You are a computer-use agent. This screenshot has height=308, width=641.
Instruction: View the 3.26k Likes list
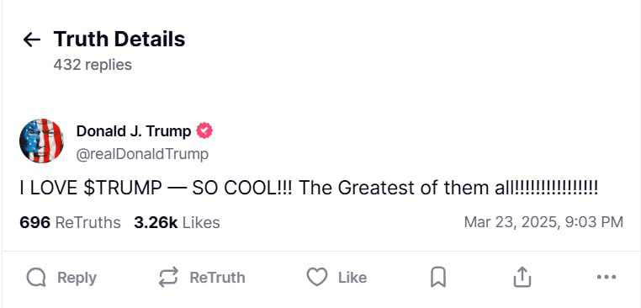coord(177,222)
